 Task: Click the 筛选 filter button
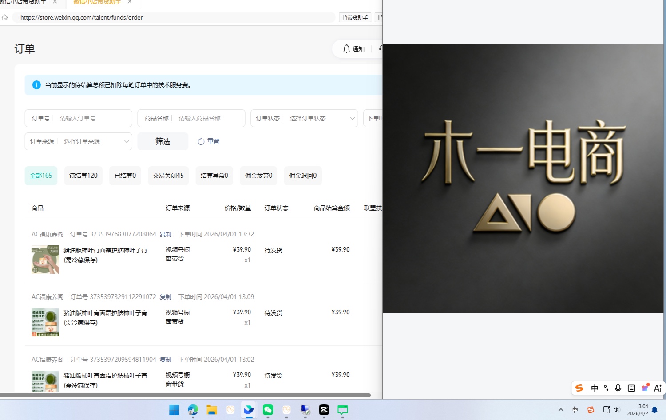click(x=163, y=141)
